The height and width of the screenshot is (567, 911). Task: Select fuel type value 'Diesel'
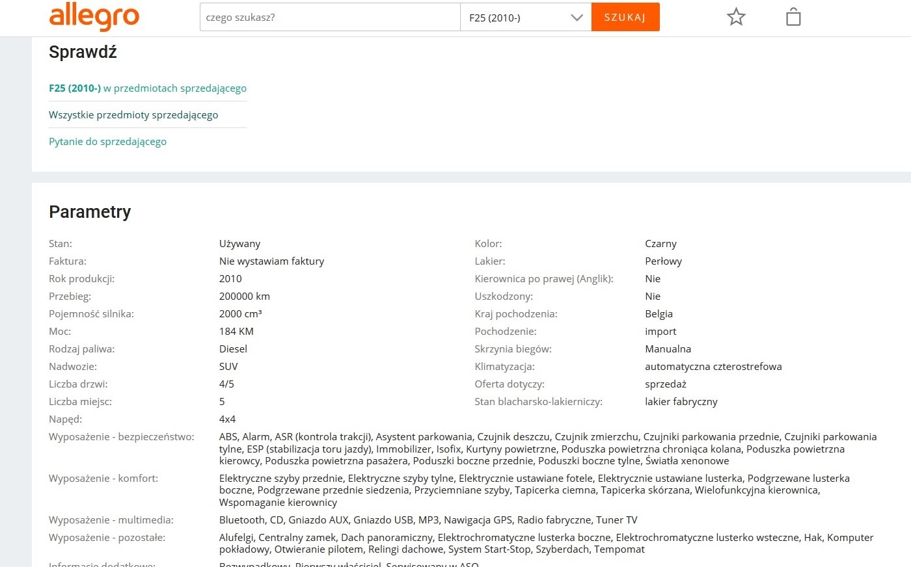(233, 349)
